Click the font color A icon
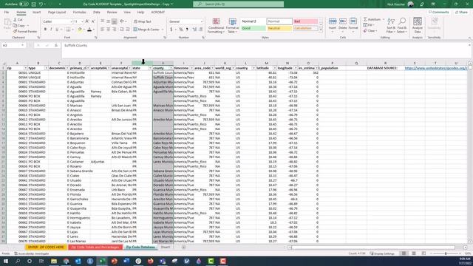 click(x=89, y=30)
